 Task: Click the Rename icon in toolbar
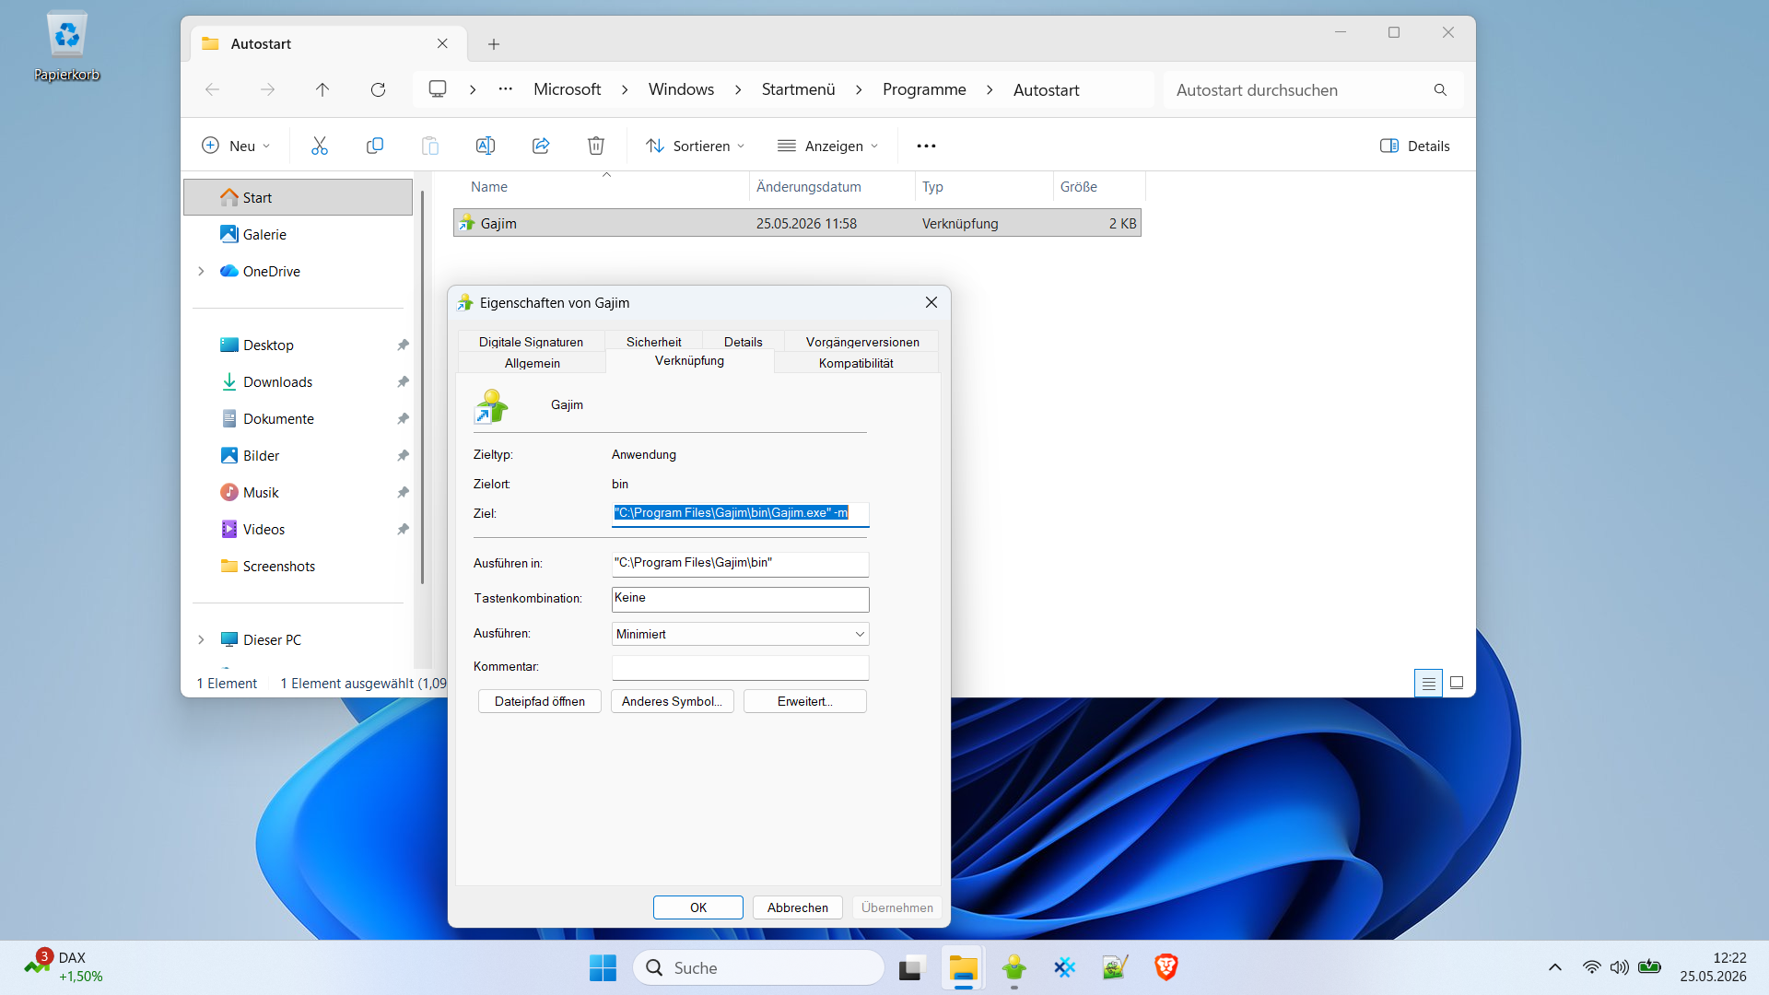(486, 146)
